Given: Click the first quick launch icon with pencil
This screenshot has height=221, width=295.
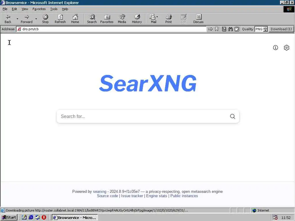Looking at the screenshot, I should [x=24, y=218].
